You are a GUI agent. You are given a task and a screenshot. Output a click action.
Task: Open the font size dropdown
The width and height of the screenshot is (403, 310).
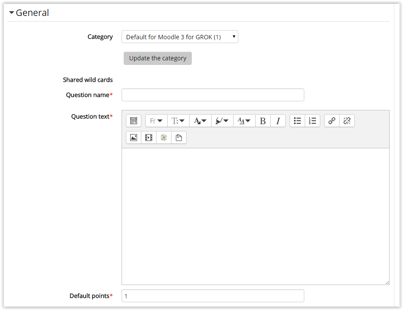[178, 121]
